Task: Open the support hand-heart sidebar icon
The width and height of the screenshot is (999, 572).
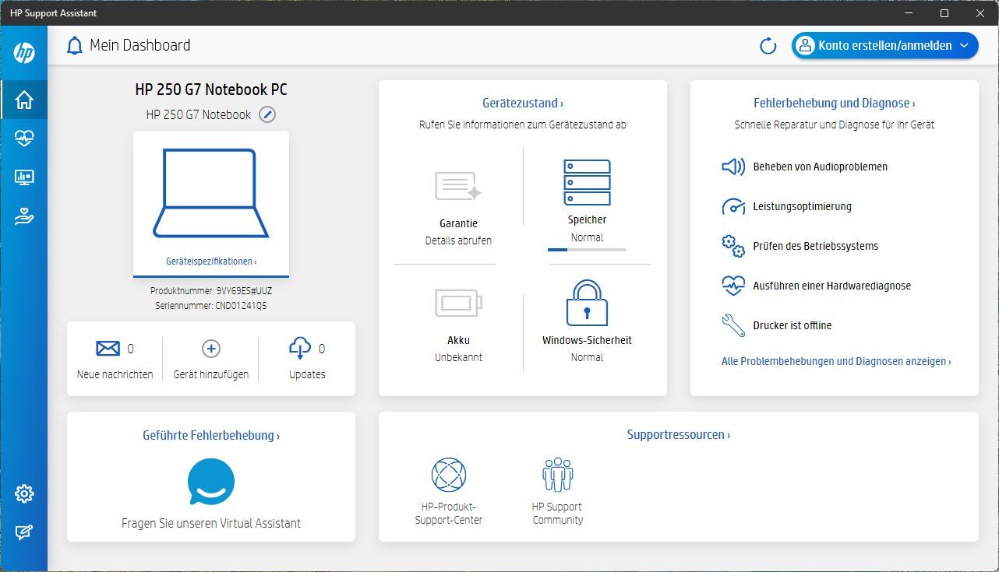Action: (24, 217)
